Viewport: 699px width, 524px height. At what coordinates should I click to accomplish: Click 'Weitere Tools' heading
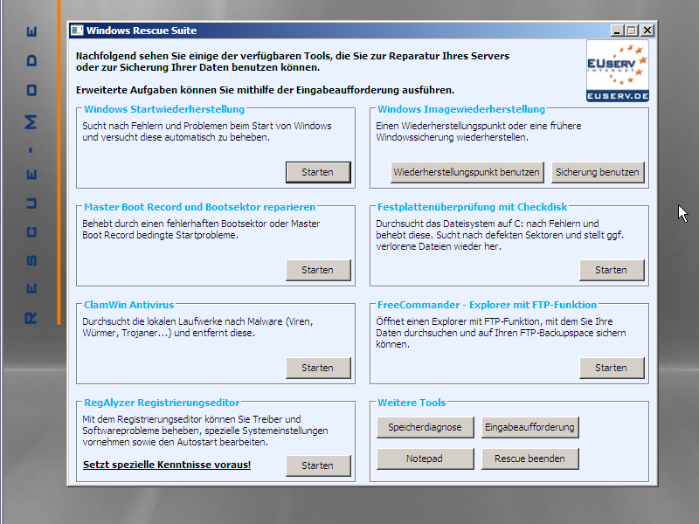click(412, 403)
